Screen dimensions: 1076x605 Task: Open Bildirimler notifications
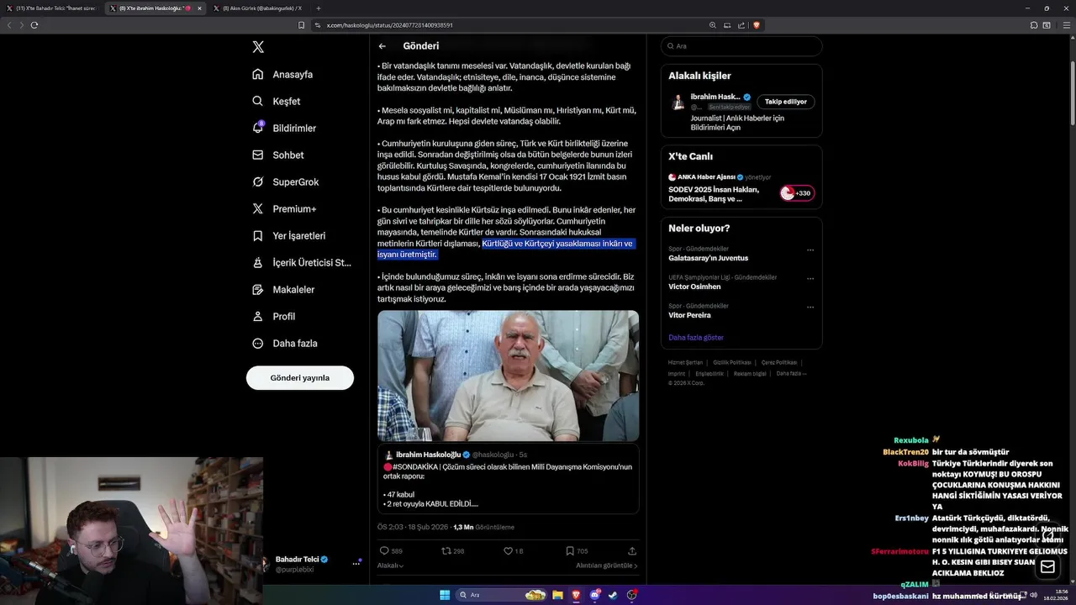pyautogui.click(x=284, y=128)
